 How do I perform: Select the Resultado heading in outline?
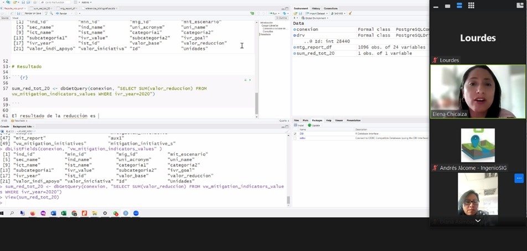click(266, 34)
